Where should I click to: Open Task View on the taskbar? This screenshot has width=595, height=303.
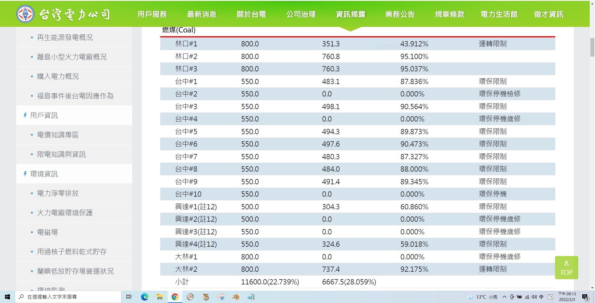[129, 297]
